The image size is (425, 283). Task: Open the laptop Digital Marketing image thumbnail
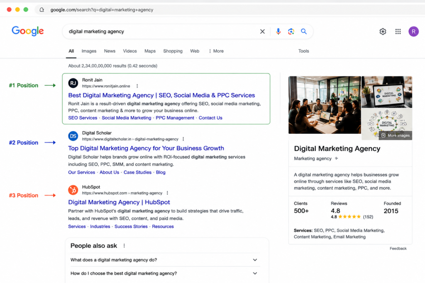pos(387,92)
